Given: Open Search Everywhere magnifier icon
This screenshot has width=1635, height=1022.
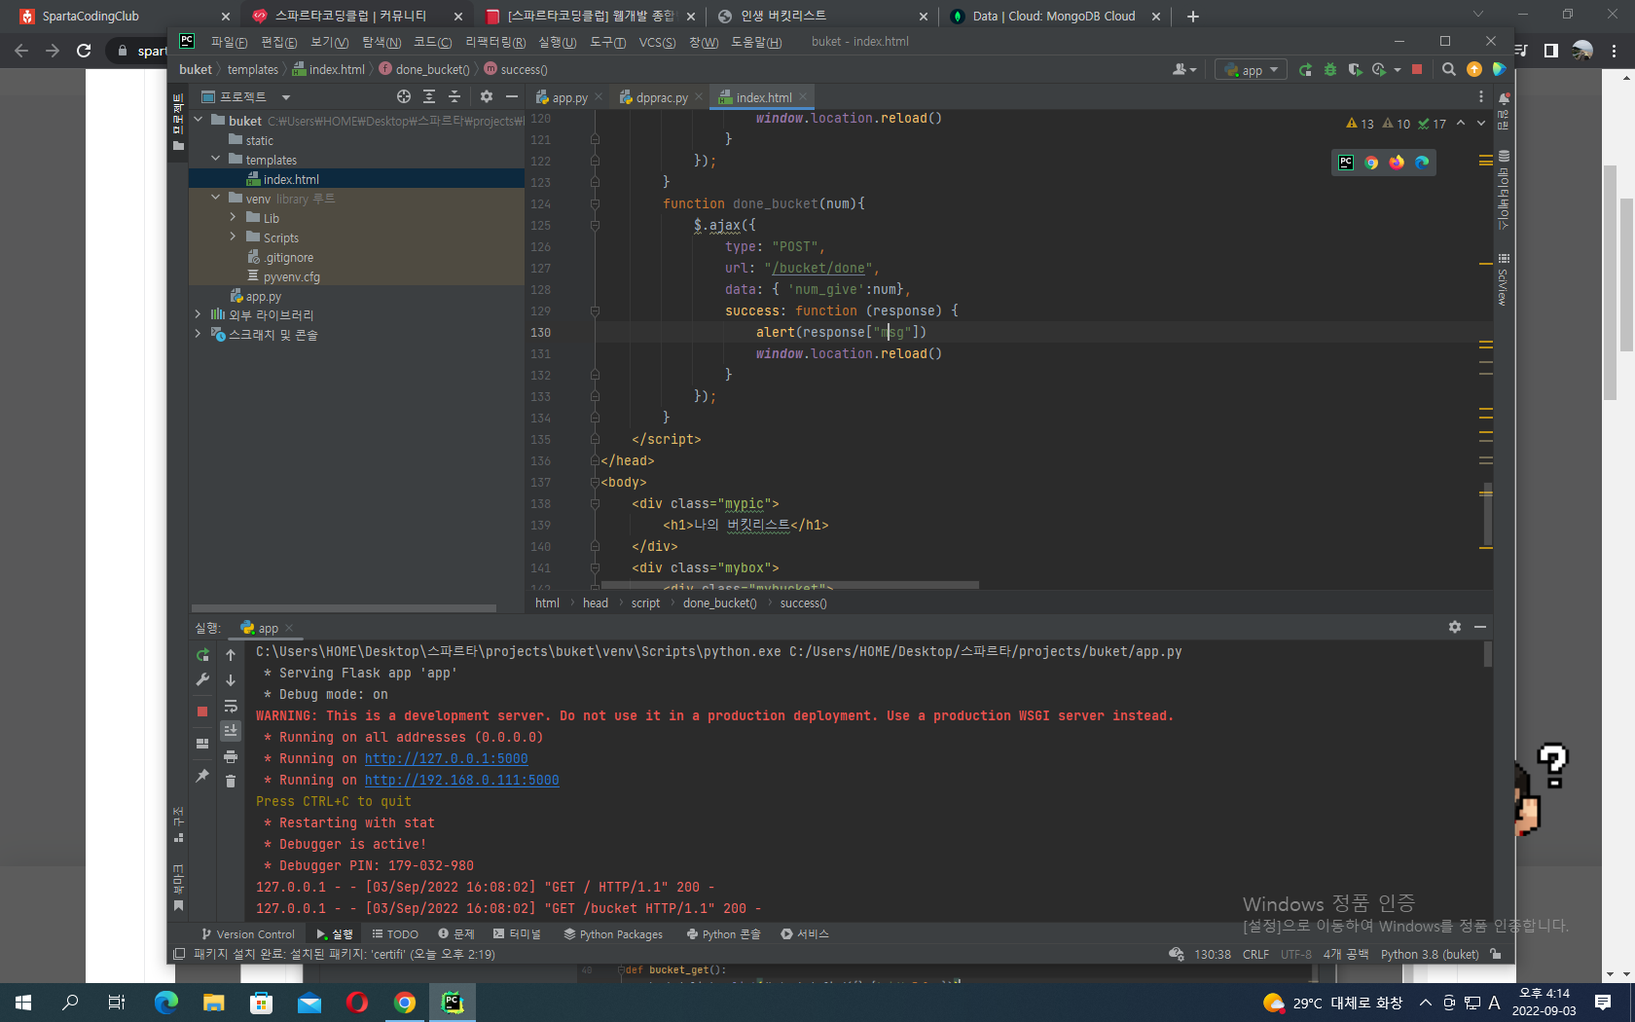Looking at the screenshot, I should (1449, 69).
